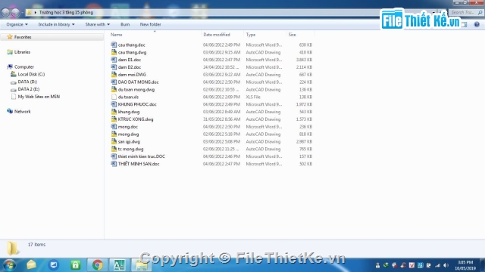Click the DATA 2 (E:) drive icon

pos(14,89)
